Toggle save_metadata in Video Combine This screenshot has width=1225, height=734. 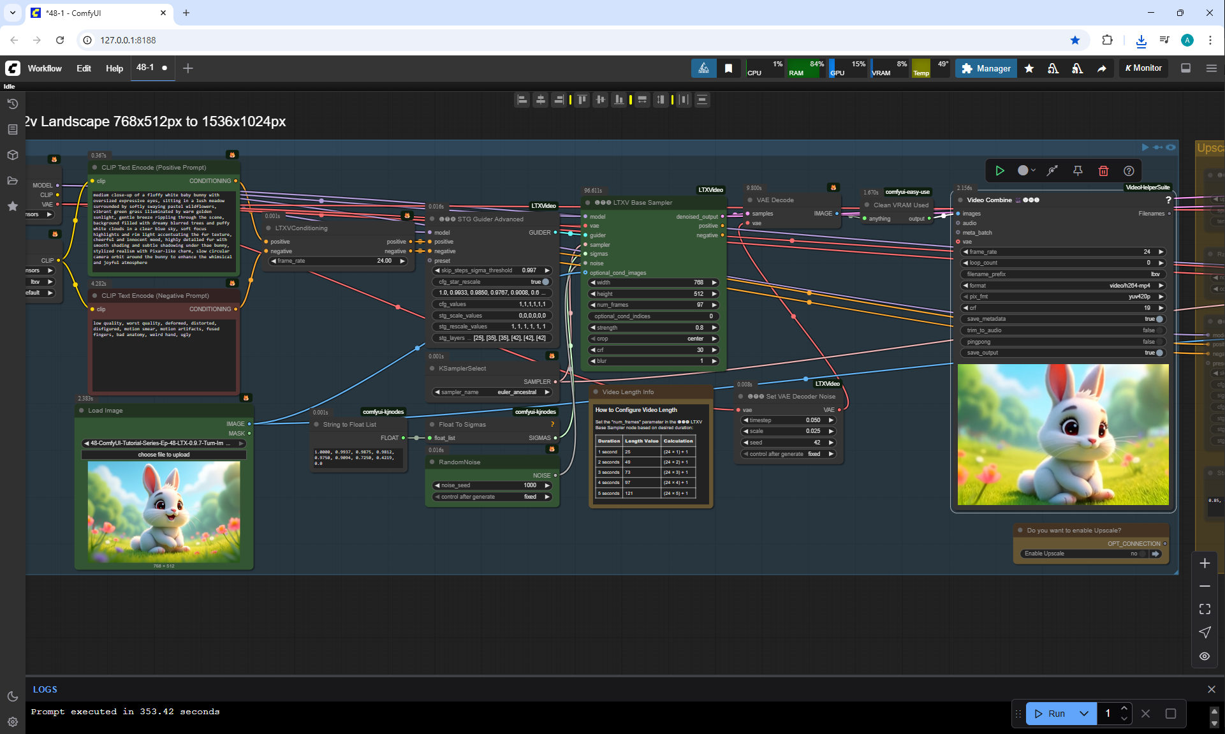tap(1159, 319)
